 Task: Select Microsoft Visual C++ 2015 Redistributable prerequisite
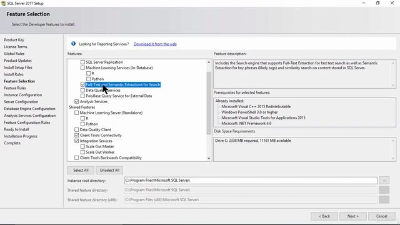(x=256, y=106)
